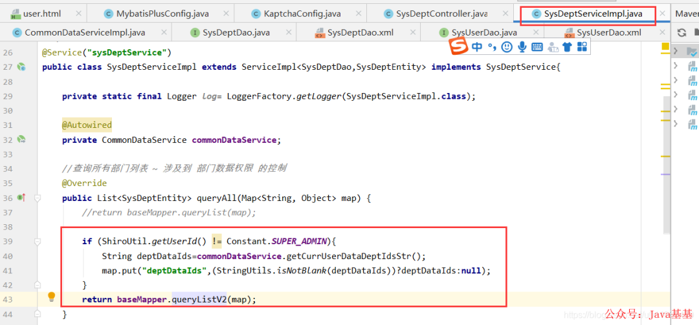Collapse the queryAll method fold marker on line 36

coord(38,198)
